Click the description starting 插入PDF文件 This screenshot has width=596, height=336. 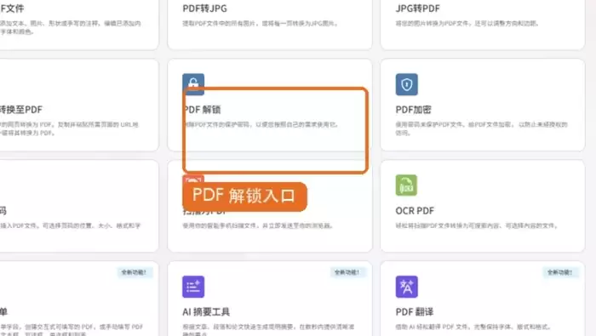(x=71, y=226)
